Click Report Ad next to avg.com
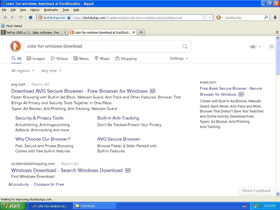 coord(40,84)
